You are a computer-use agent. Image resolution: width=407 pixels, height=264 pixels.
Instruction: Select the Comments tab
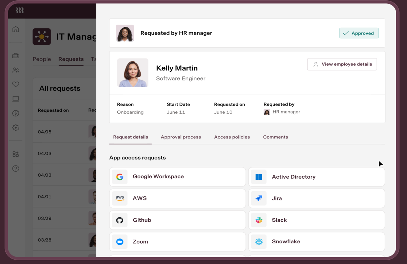coord(275,137)
